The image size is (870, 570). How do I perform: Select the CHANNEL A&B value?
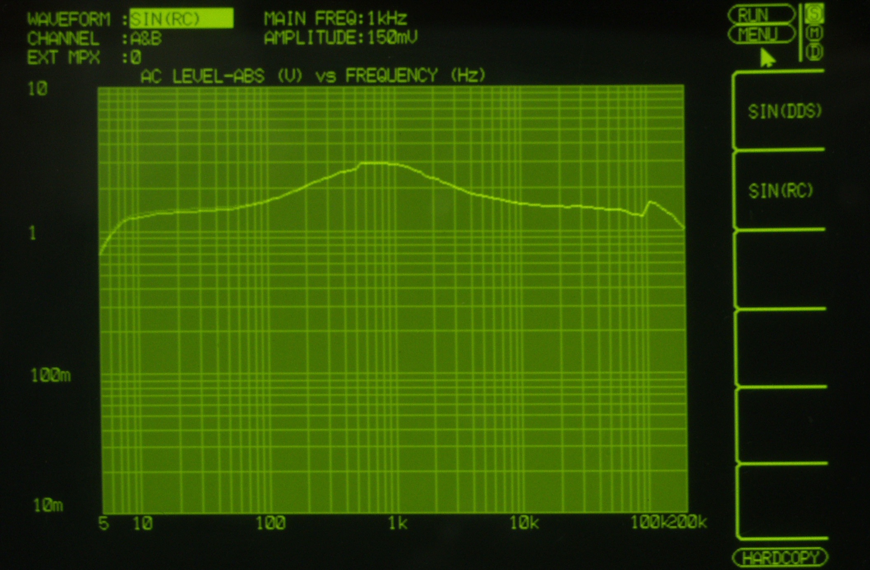click(x=146, y=39)
